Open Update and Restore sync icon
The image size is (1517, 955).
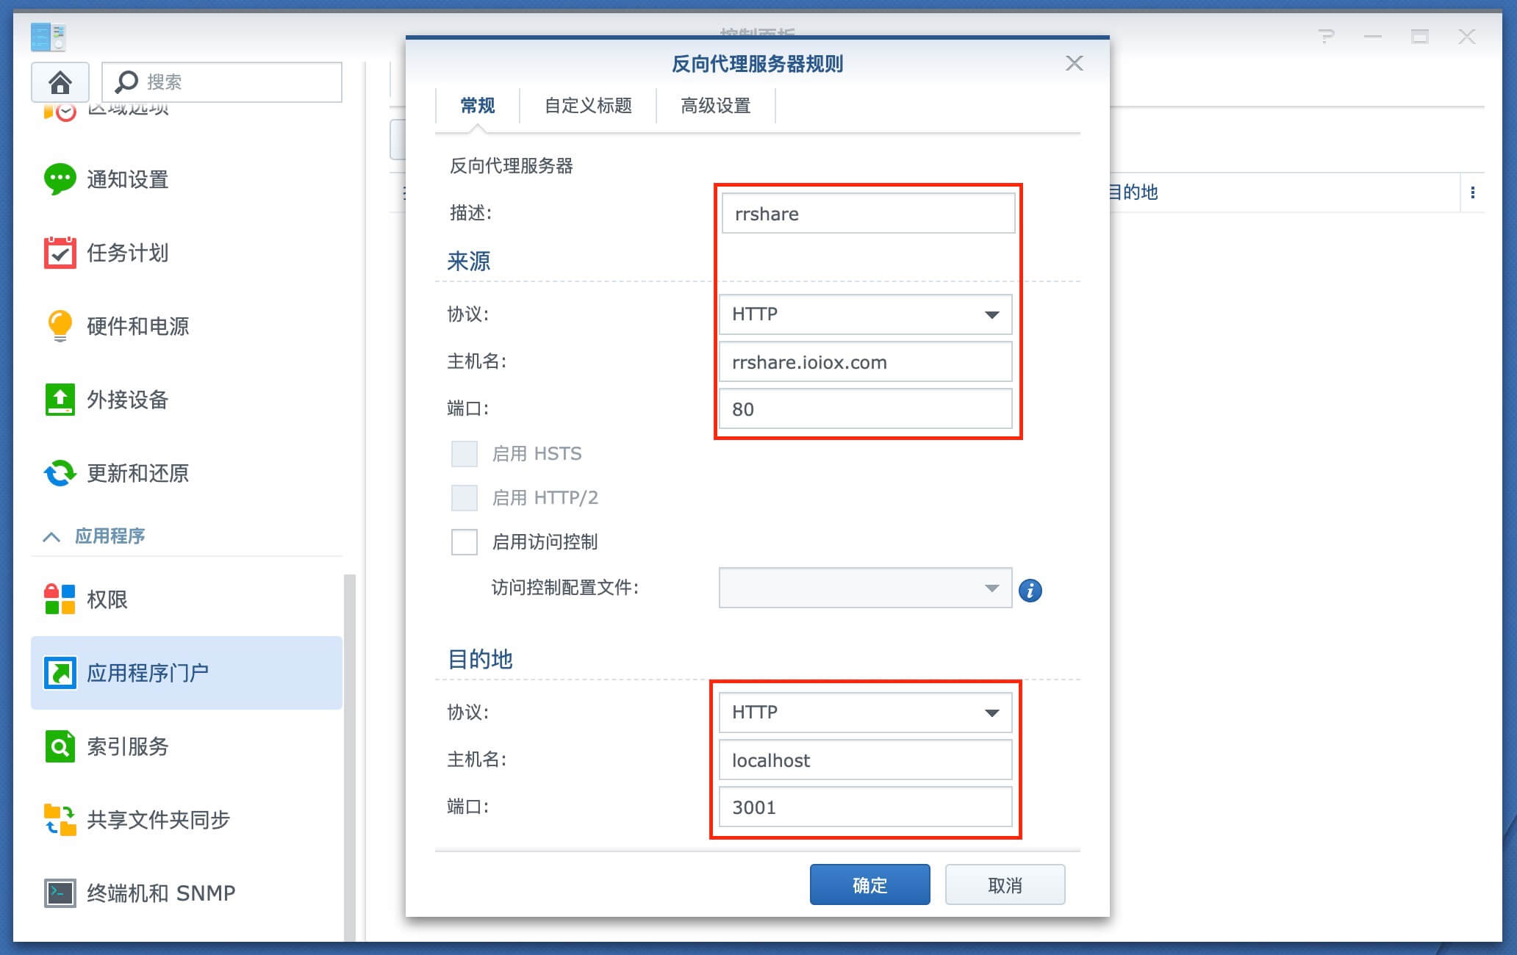pyautogui.click(x=60, y=473)
